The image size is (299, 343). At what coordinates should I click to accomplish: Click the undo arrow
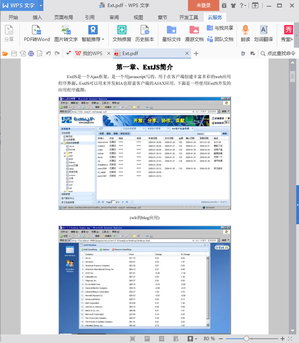(48, 54)
